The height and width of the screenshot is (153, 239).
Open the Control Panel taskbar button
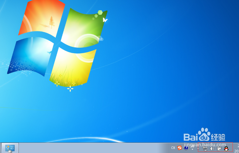[10, 148]
